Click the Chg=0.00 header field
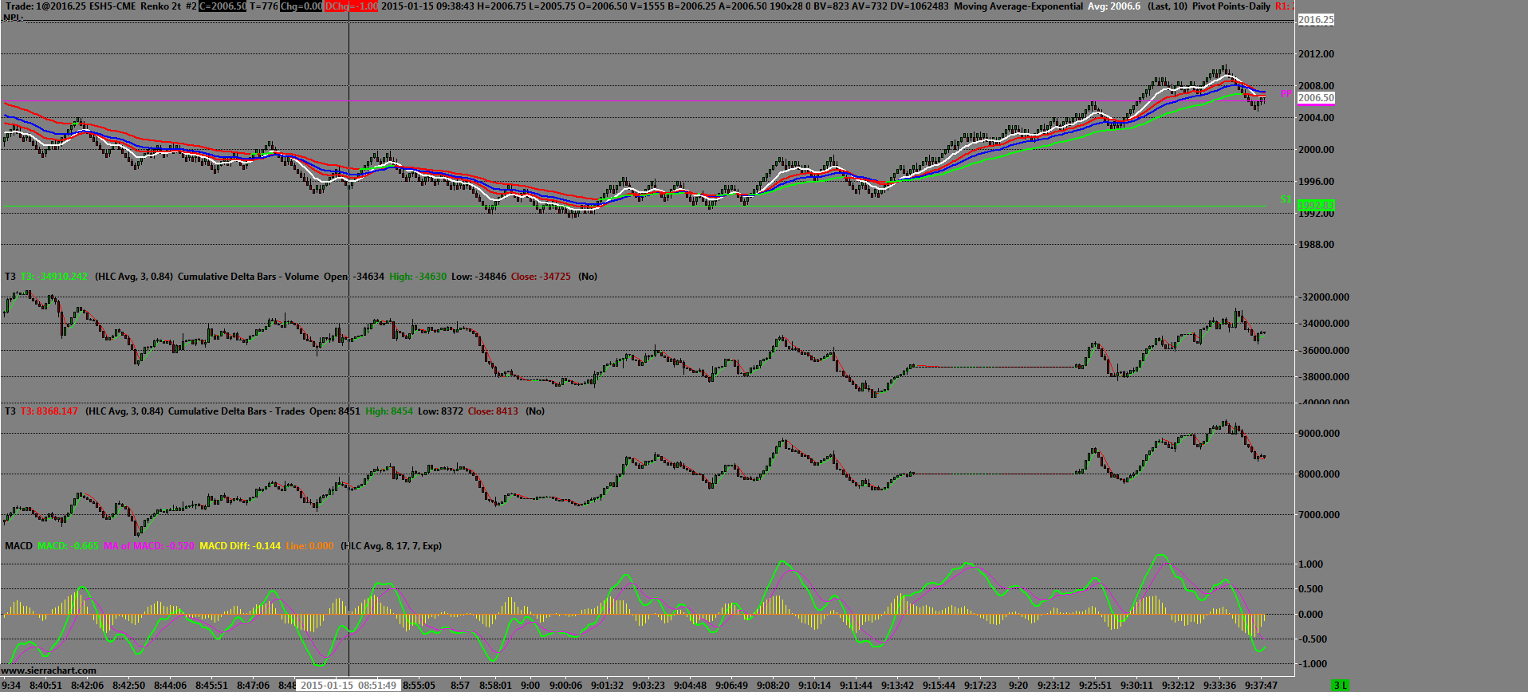 (x=301, y=6)
